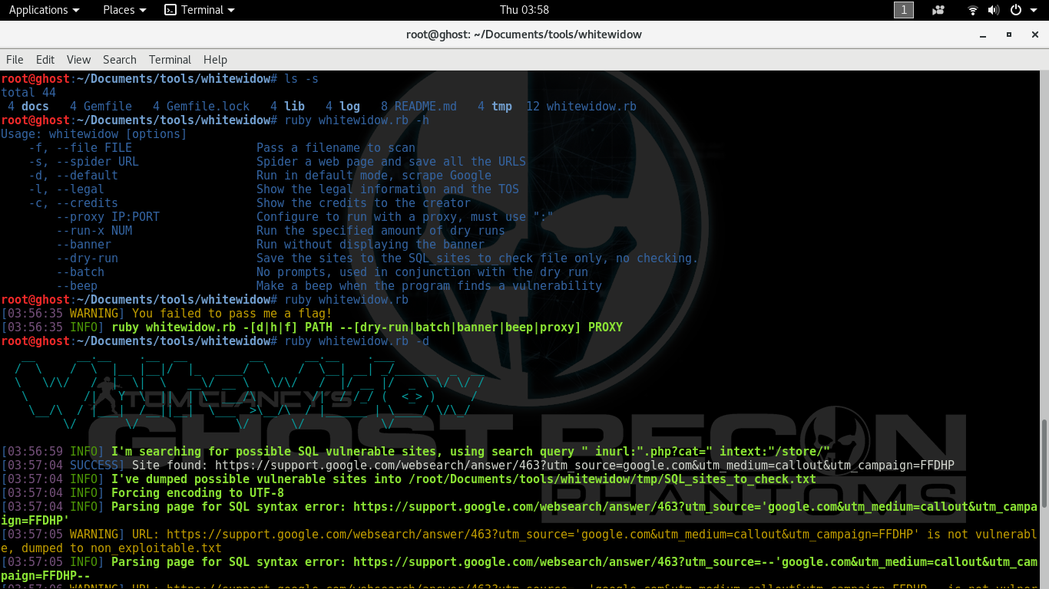1049x589 pixels.
Task: Click the 'total 44' output line
Action: click(28, 93)
